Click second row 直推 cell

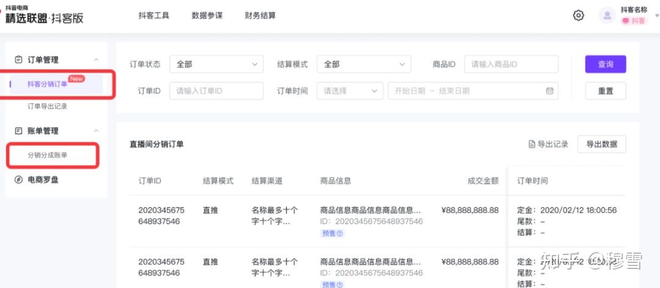click(210, 262)
